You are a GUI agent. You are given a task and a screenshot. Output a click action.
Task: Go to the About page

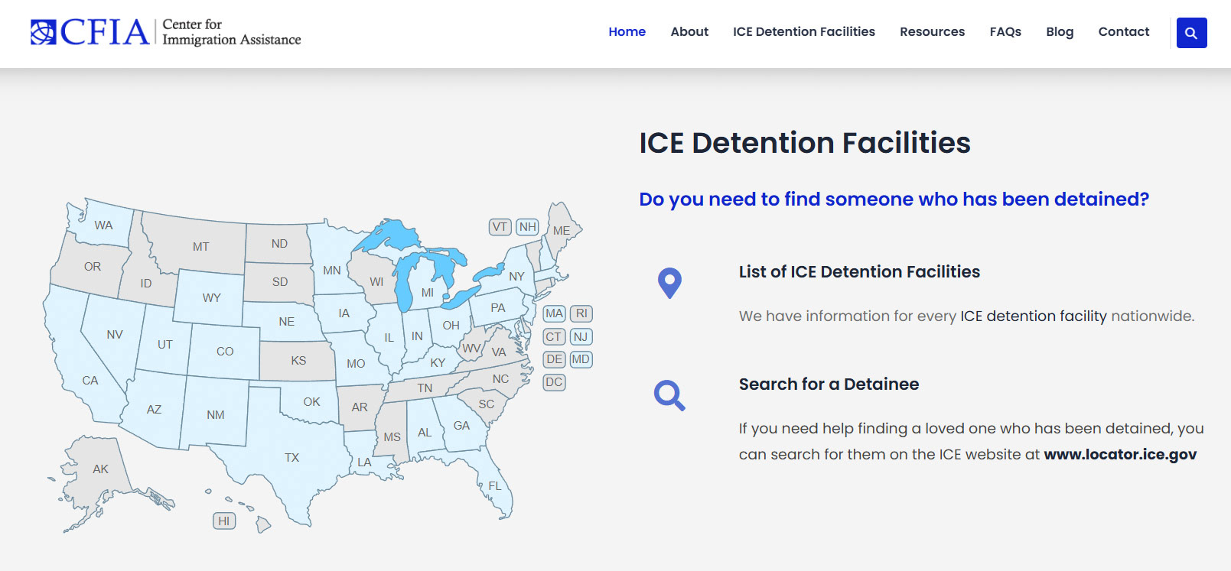(x=689, y=31)
